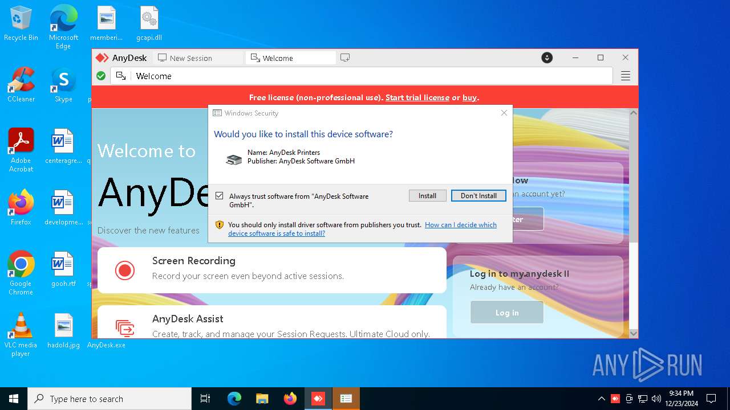Open Skype desktop shortcut
This screenshot has width=730, height=410.
(63, 85)
